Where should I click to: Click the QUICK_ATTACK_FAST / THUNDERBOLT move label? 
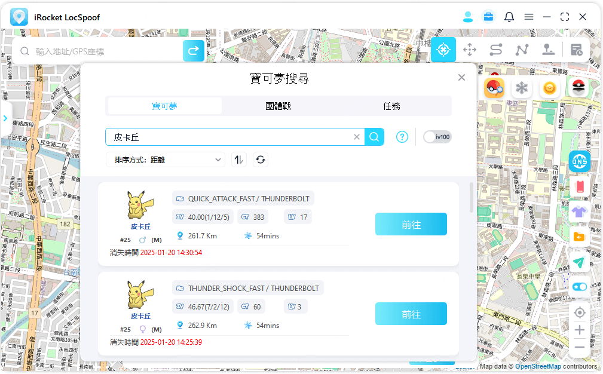click(x=243, y=198)
